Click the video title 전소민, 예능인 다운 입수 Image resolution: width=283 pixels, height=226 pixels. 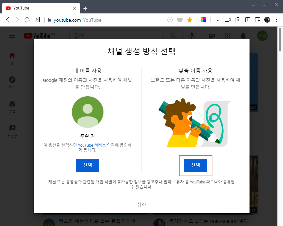pos(98,221)
